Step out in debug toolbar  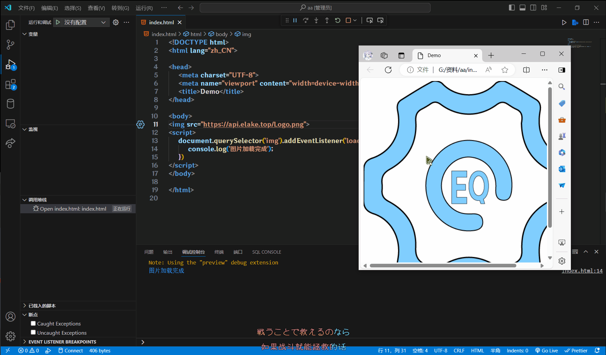327,20
